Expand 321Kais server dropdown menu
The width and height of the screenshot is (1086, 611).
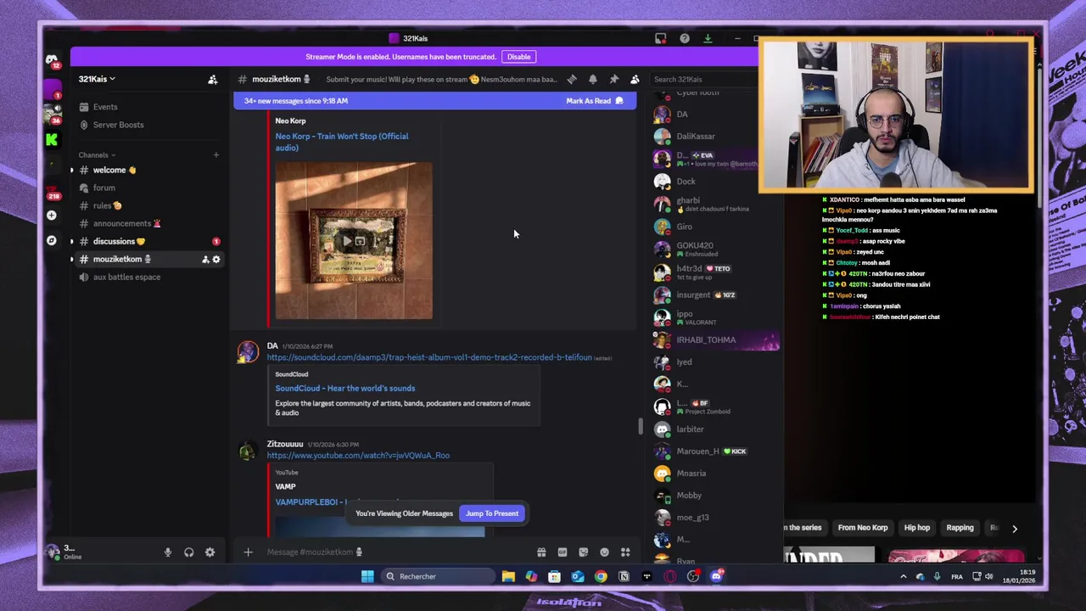pyautogui.click(x=97, y=79)
